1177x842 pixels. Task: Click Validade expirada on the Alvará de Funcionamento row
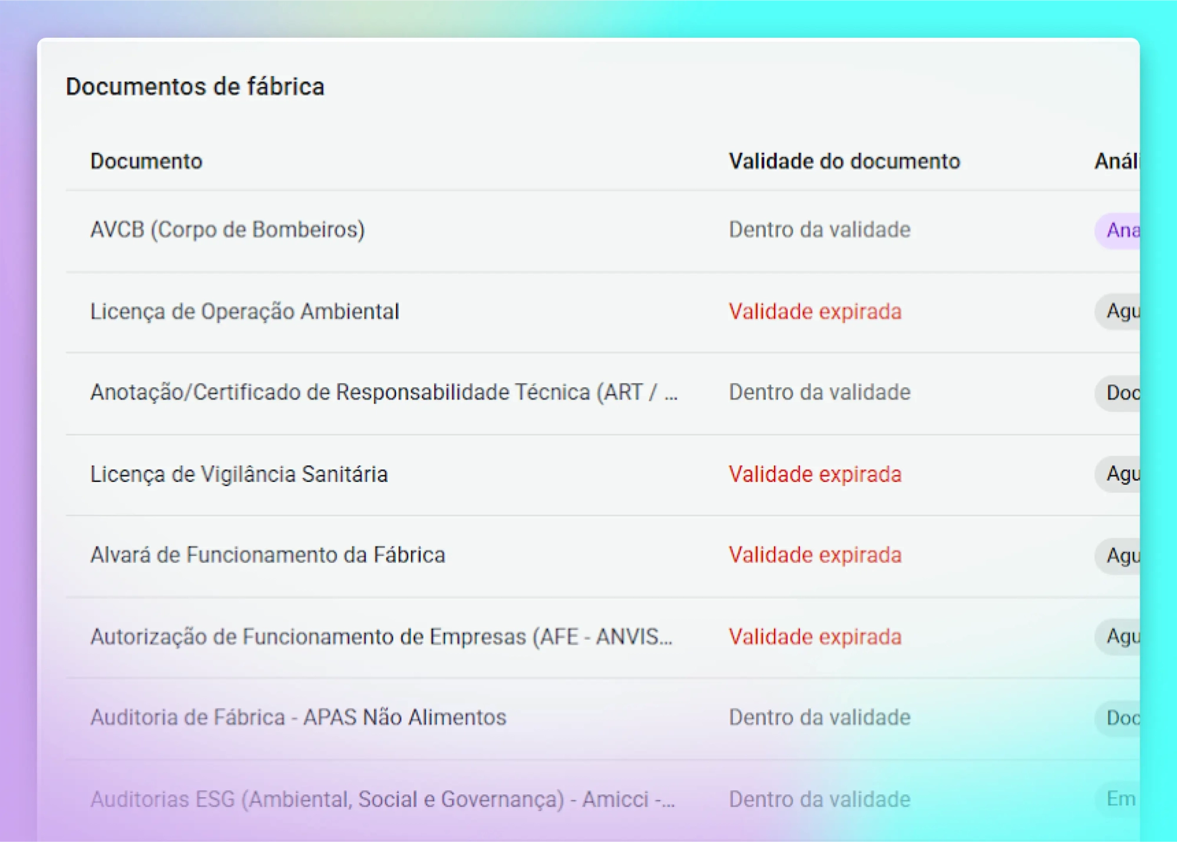[x=815, y=555]
